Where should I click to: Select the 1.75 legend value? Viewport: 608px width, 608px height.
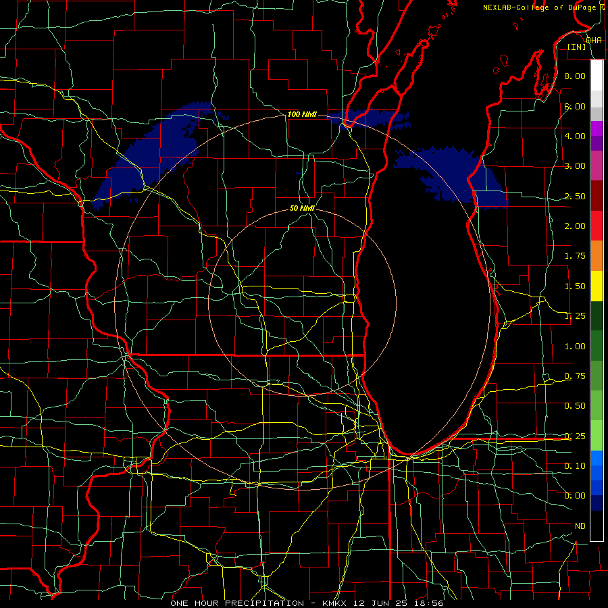[x=575, y=256]
